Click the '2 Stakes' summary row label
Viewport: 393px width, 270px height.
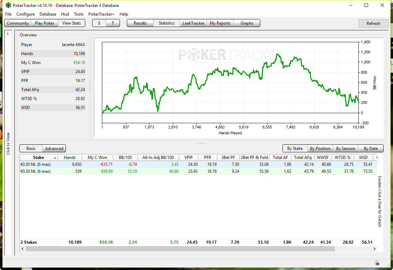[x=28, y=242]
